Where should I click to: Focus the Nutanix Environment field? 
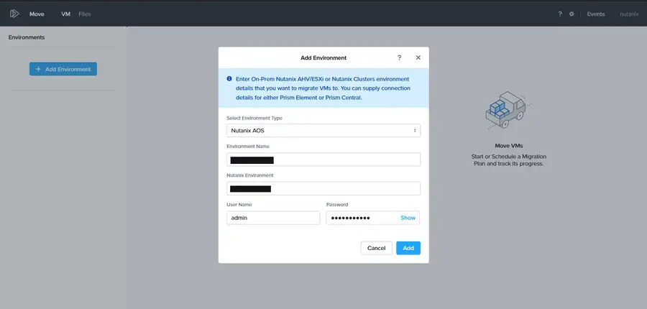(323, 188)
